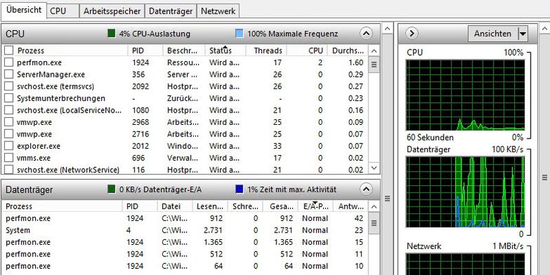Tick the ServerManager.exe checkbox

click(9, 75)
